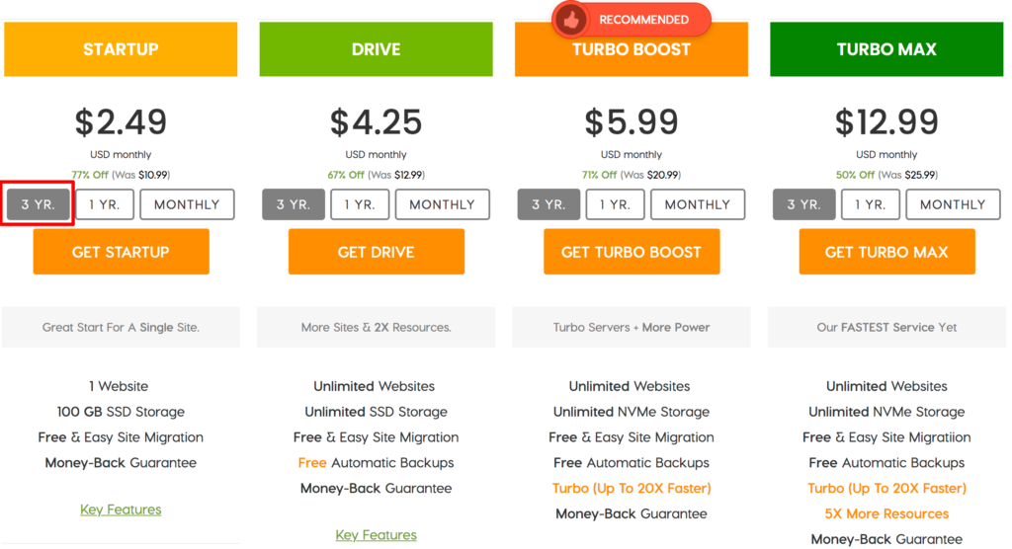
Task: Click 'Free Automatic Backups' in Turbo Boost plan
Action: 632,462
